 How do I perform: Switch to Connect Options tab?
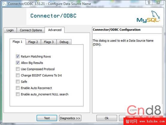tap(31, 30)
